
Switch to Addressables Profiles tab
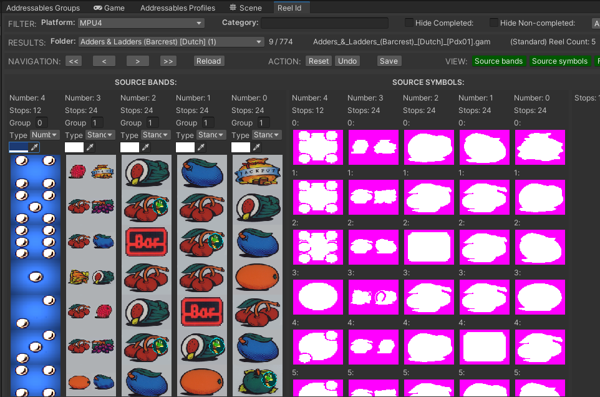coord(178,7)
